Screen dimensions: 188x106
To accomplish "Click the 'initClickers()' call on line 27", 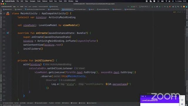I will point(33,49).
